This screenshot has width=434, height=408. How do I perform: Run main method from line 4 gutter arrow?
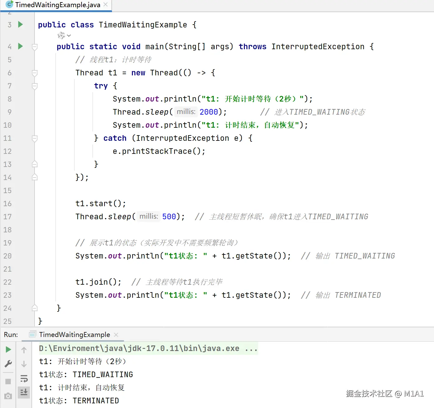click(21, 46)
